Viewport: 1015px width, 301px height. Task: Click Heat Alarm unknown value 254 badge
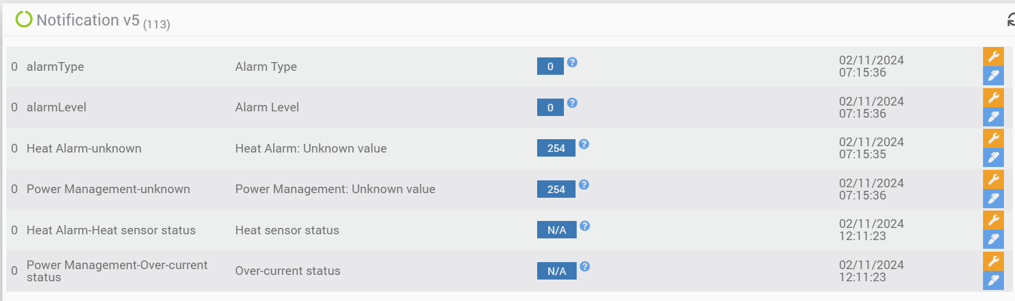[556, 148]
